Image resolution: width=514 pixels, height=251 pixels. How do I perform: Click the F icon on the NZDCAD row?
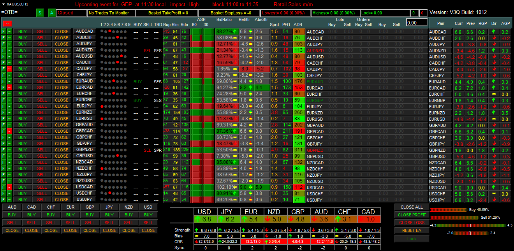4,162
